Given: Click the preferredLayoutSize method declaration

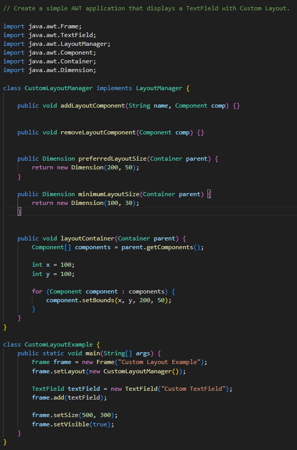Looking at the screenshot, I should pyautogui.click(x=118, y=159).
